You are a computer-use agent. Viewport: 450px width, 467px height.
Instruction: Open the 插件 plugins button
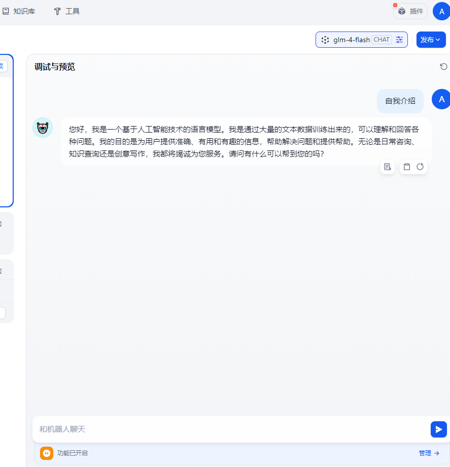click(410, 11)
